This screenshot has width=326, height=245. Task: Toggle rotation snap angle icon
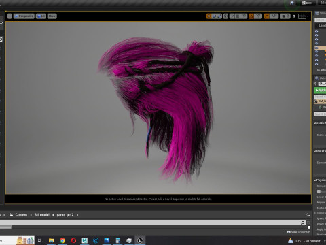point(251,16)
